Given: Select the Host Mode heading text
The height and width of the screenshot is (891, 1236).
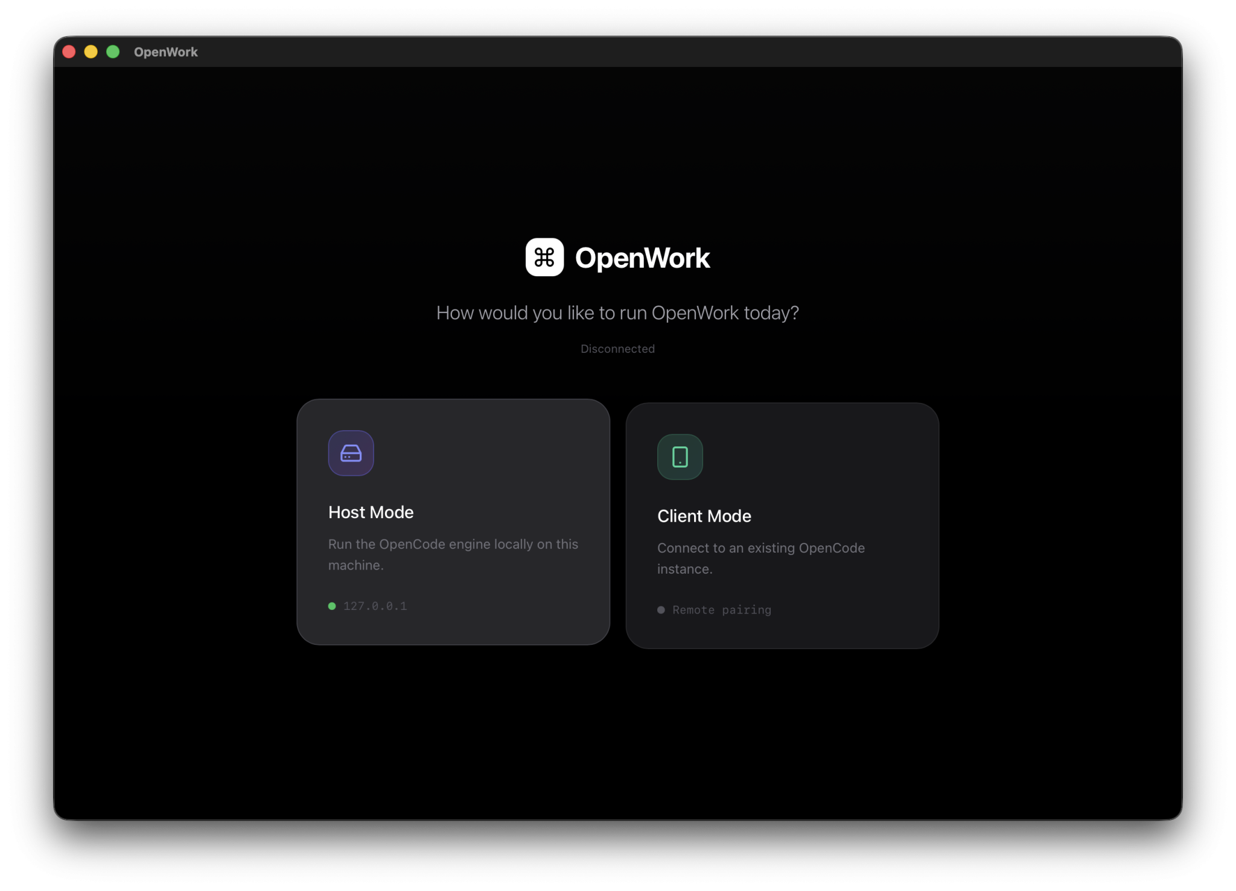Looking at the screenshot, I should click(371, 512).
